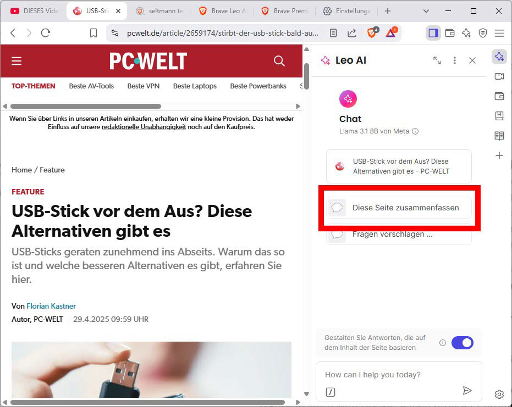
Task: Disable answers based on page content
Action: pyautogui.click(x=463, y=343)
